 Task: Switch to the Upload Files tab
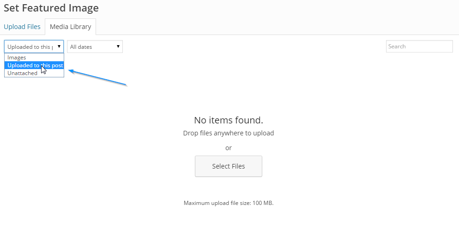22,27
